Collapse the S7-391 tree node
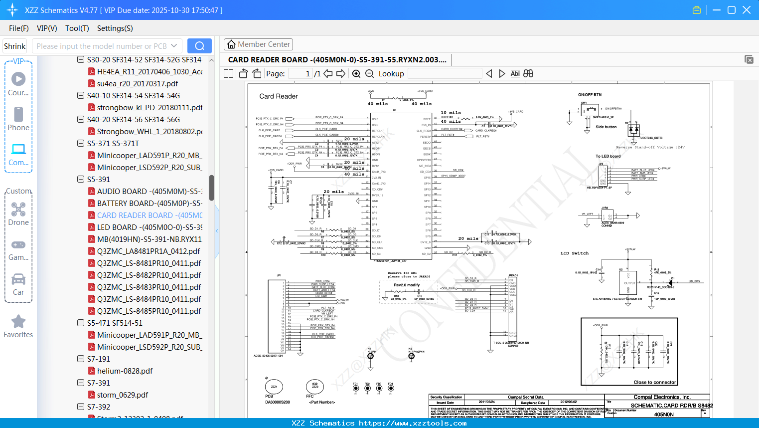The image size is (759, 428). pyautogui.click(x=81, y=383)
